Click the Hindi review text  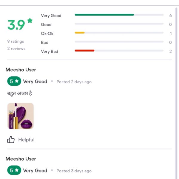coord(20,93)
